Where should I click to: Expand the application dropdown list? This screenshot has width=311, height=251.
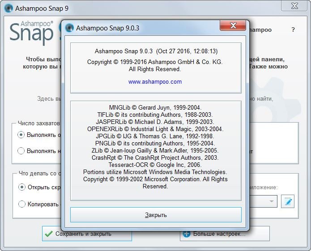(271, 201)
